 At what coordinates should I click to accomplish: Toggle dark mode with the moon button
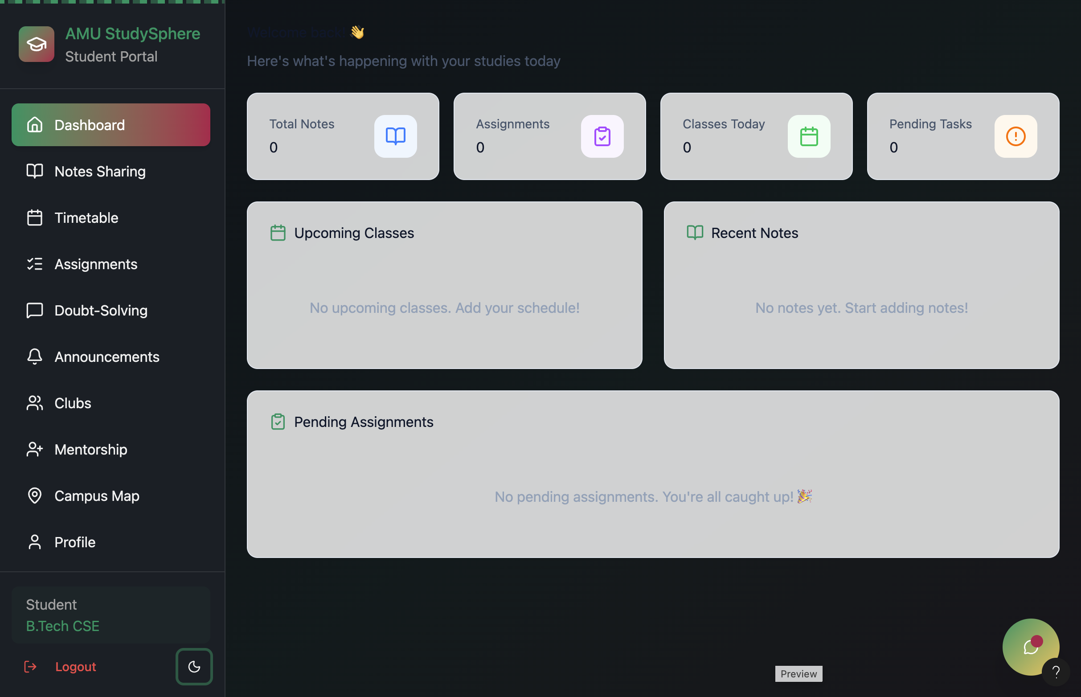(x=194, y=666)
